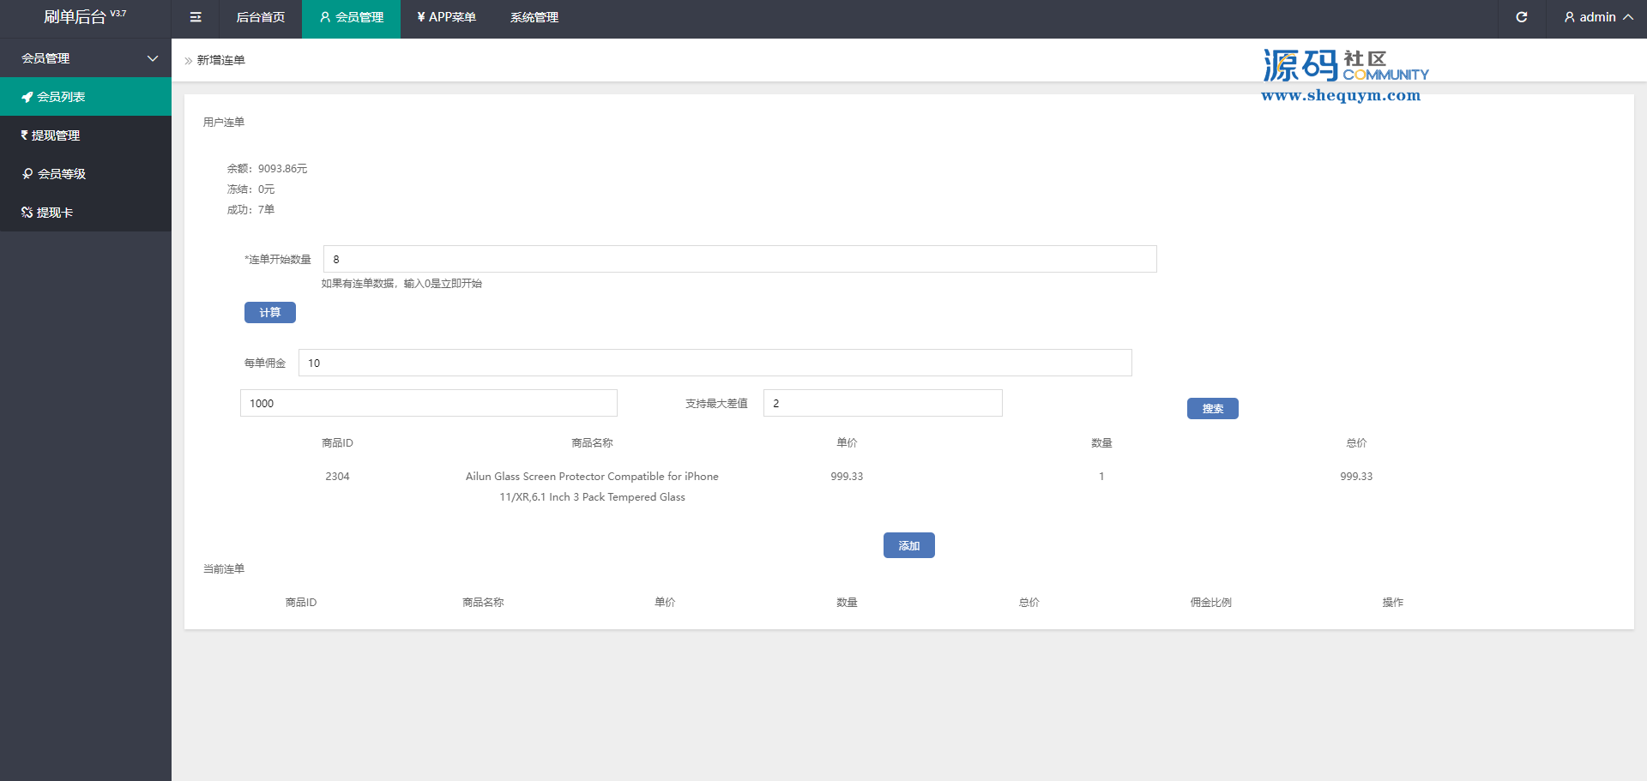This screenshot has height=781, width=1647.
Task: Click the admin username label
Action: [x=1597, y=17]
